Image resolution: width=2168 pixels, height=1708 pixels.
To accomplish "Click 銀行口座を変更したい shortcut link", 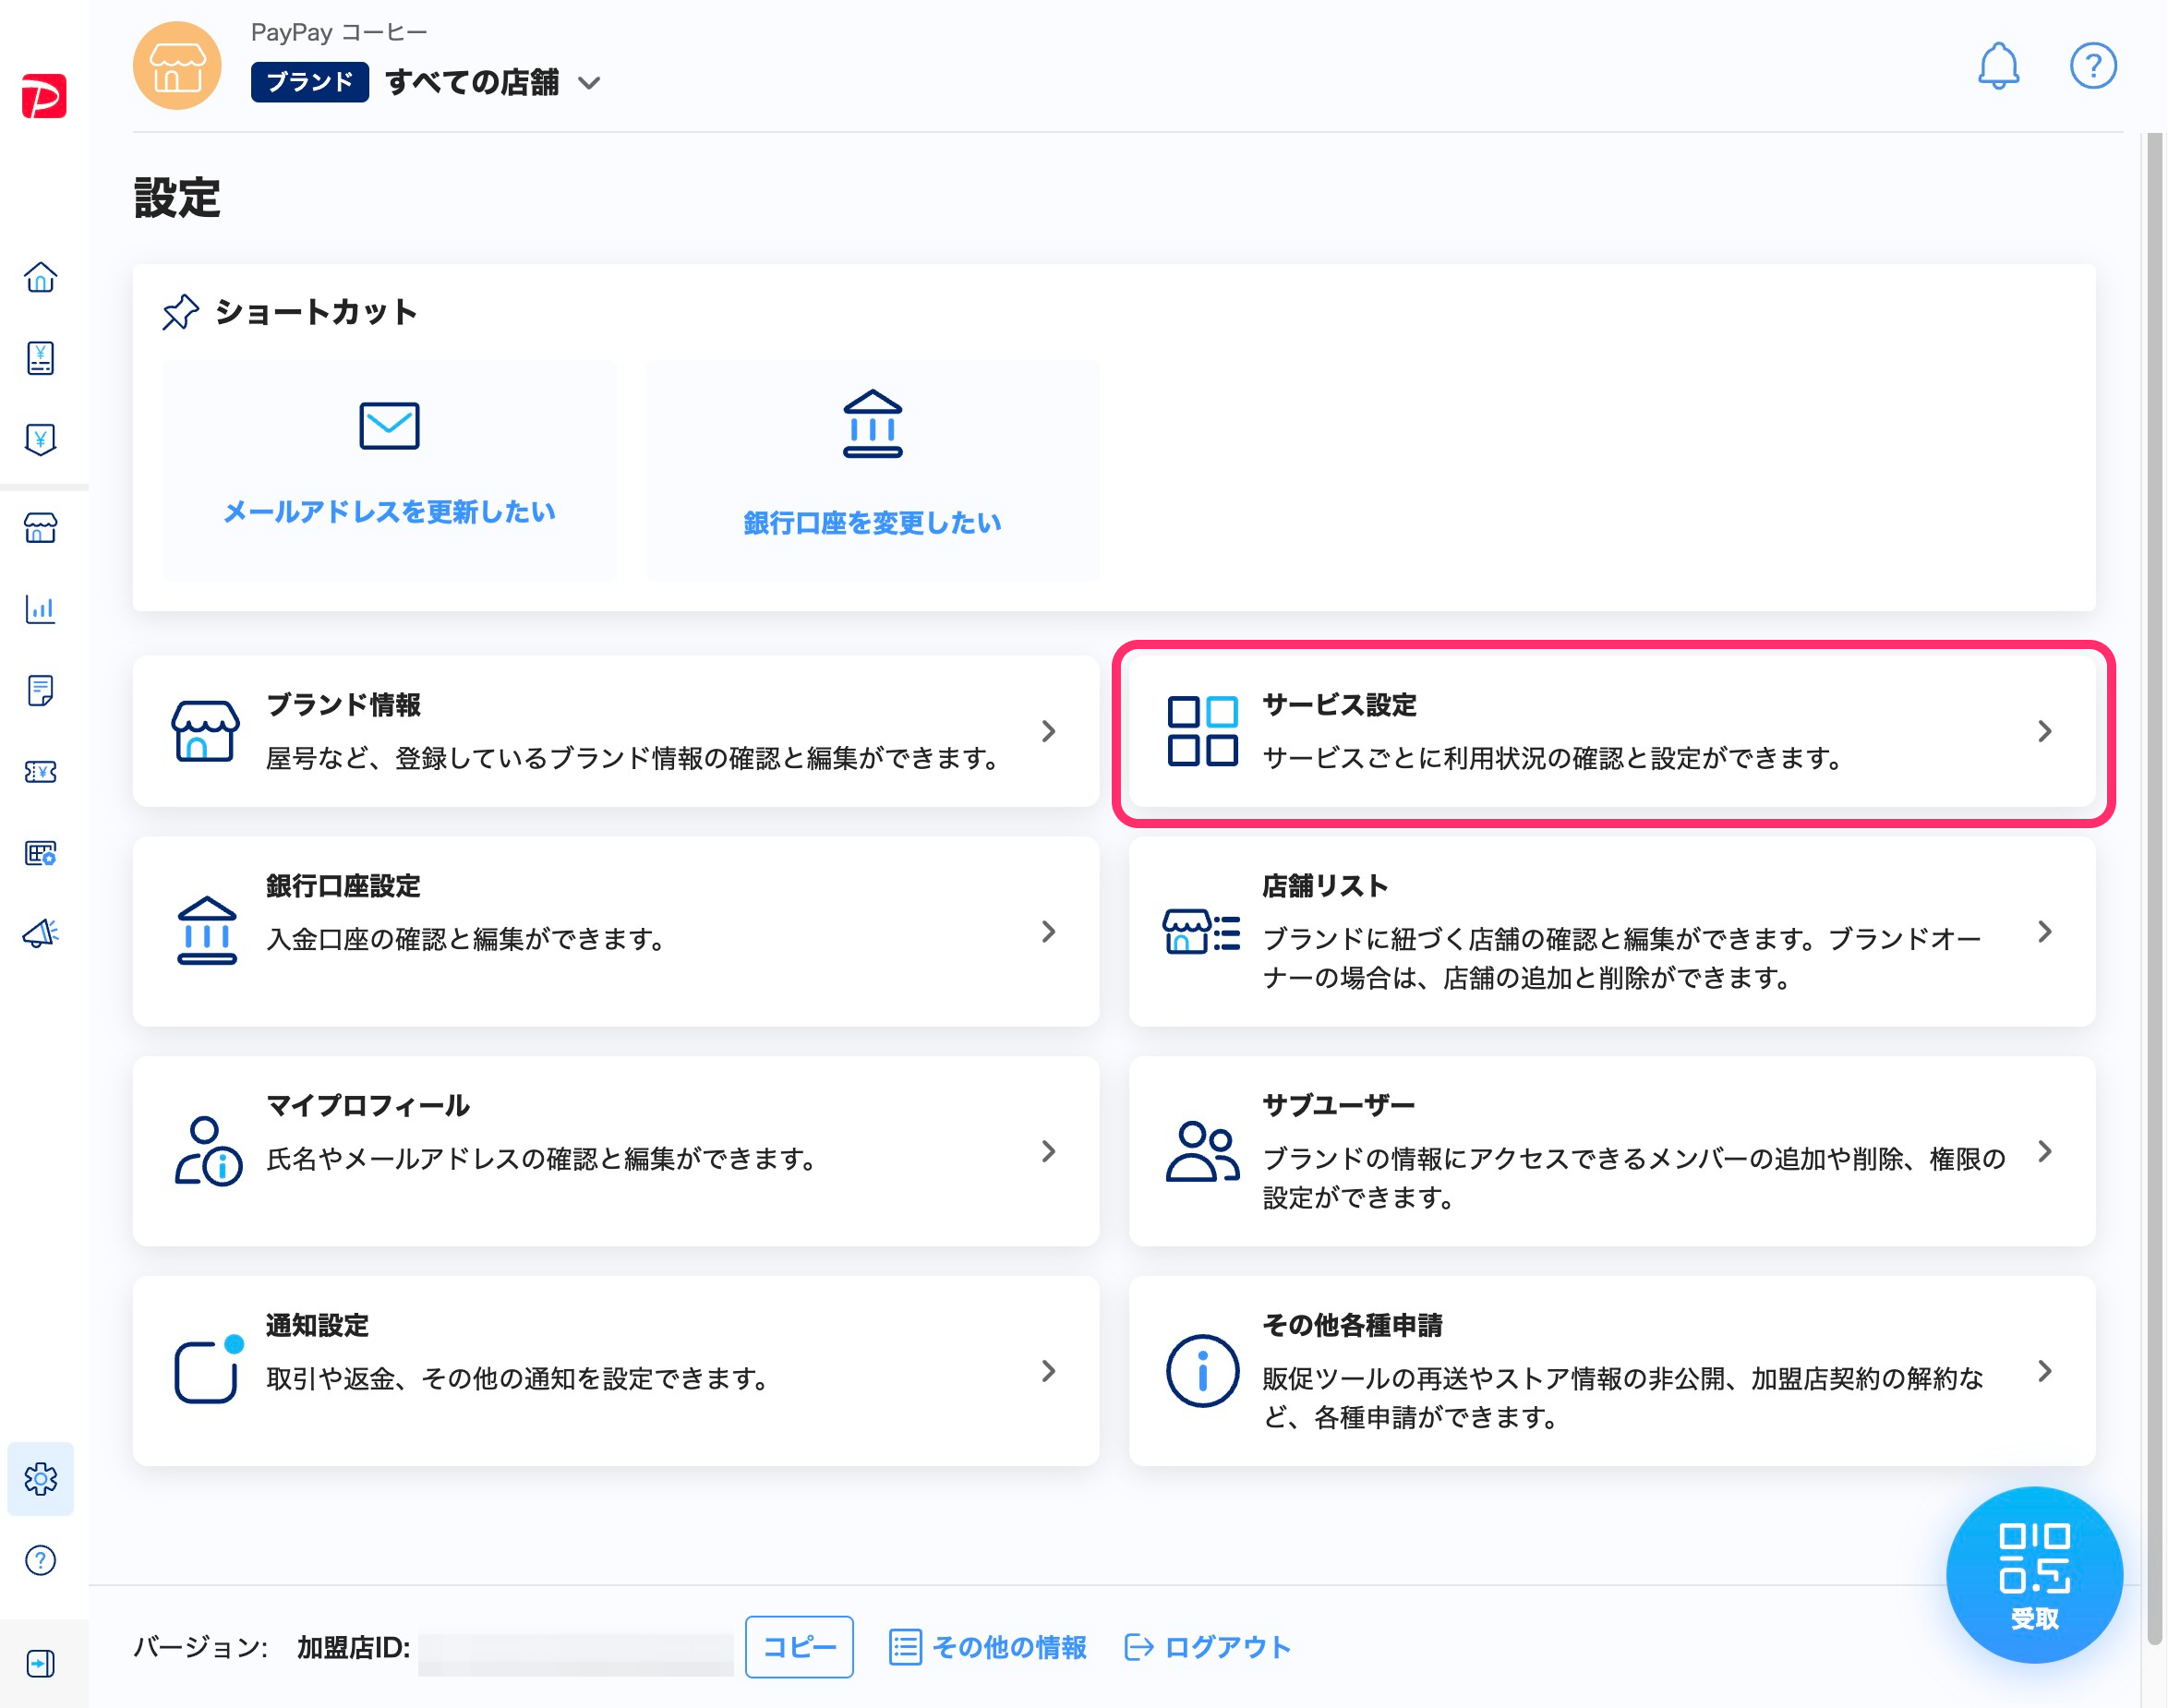I will click(872, 523).
